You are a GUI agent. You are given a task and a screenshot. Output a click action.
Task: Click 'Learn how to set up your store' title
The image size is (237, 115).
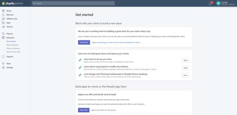pyautogui.click(x=98, y=59)
